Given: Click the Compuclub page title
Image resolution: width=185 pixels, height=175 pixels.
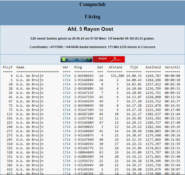Looking at the screenshot, I should coord(92,5).
